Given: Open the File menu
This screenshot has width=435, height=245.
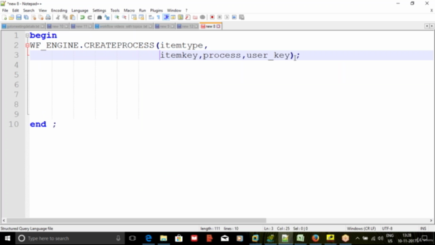Looking at the screenshot, I should click(x=5, y=10).
